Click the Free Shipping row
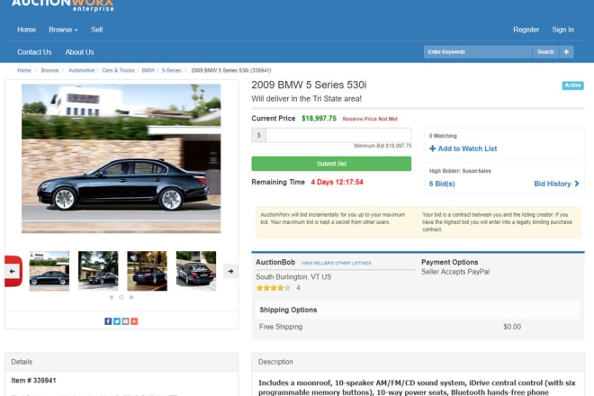Screen dimensions: 594x396 418,327
